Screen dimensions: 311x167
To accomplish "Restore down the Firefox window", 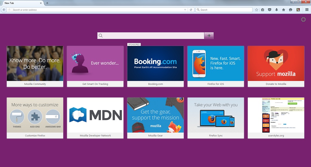I will (x=298, y=2).
